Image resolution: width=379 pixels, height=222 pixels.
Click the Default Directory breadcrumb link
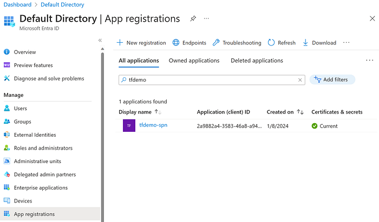click(62, 4)
